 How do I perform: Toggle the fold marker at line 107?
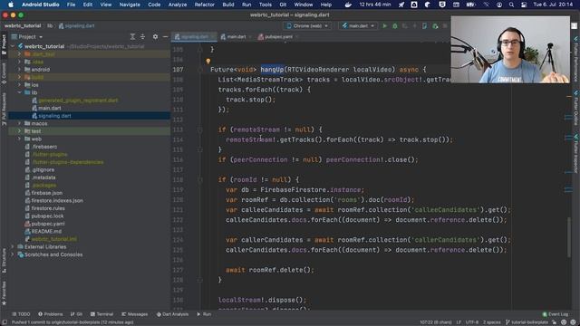[199, 70]
